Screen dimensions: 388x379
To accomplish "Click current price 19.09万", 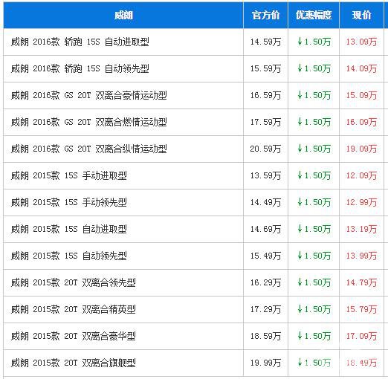I will 361,149.
